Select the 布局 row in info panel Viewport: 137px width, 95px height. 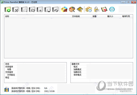point(35,70)
